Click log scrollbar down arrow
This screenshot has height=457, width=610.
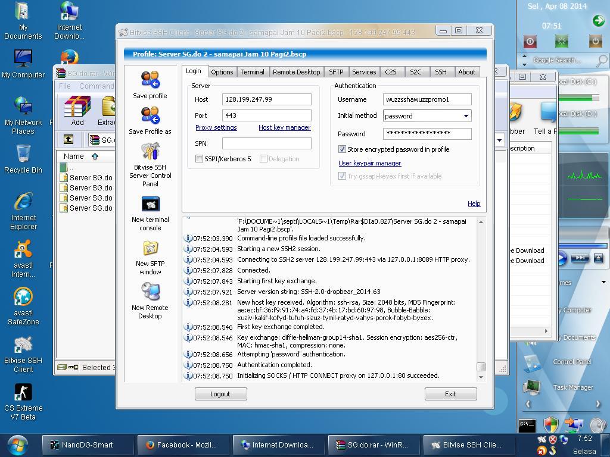(x=481, y=377)
